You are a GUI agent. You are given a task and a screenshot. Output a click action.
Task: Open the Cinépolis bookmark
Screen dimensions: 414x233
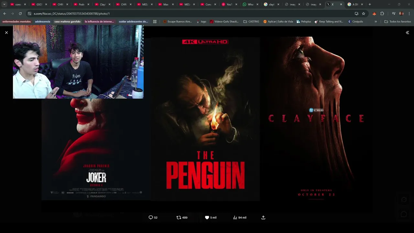[355, 22]
